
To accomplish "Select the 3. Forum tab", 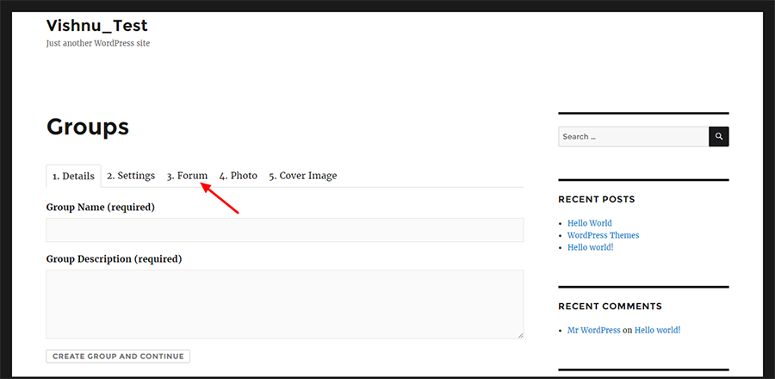I will pyautogui.click(x=187, y=176).
